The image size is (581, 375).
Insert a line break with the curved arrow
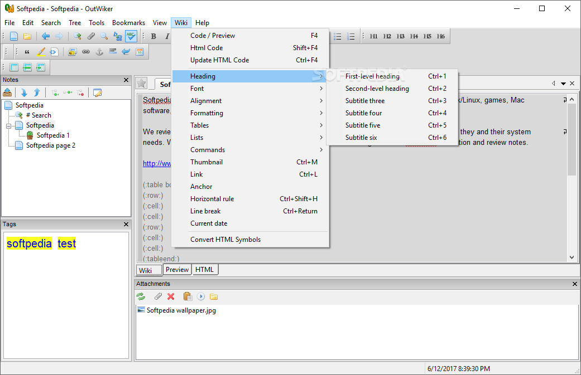click(126, 52)
